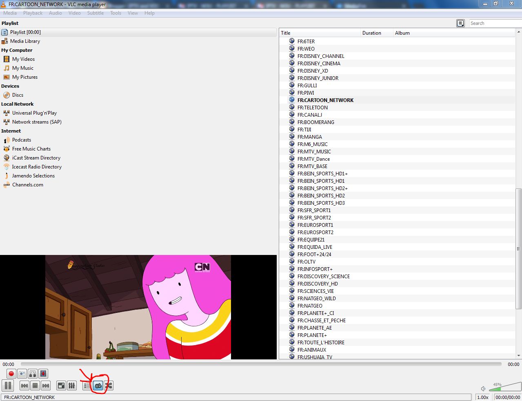Select FR:BOOMERANG in the playlist
Image resolution: width=522 pixels, height=401 pixels.
(x=315, y=122)
